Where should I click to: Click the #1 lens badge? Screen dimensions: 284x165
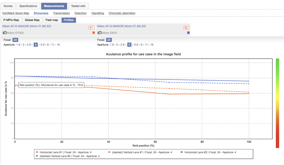(91, 28)
